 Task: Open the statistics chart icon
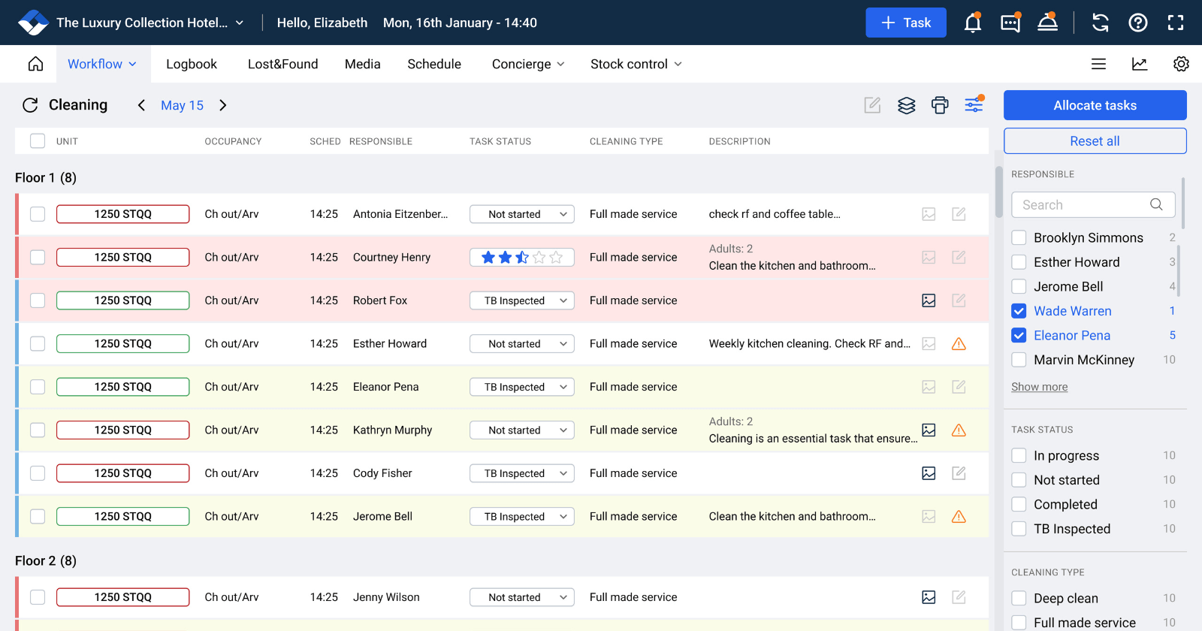coord(1140,64)
